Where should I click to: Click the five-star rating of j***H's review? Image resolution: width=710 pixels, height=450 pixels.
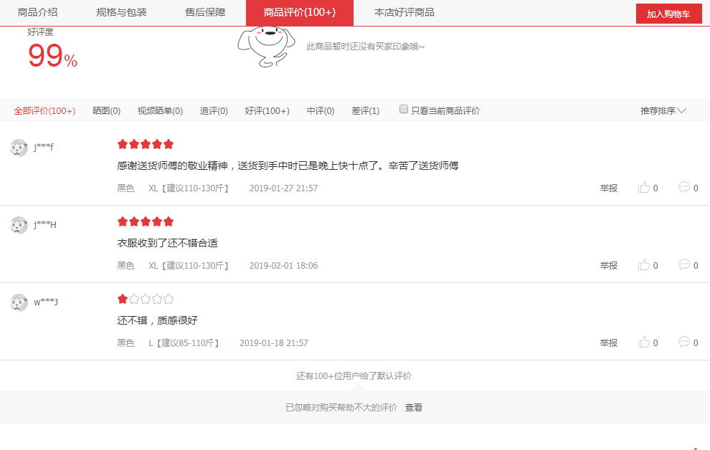pos(146,221)
